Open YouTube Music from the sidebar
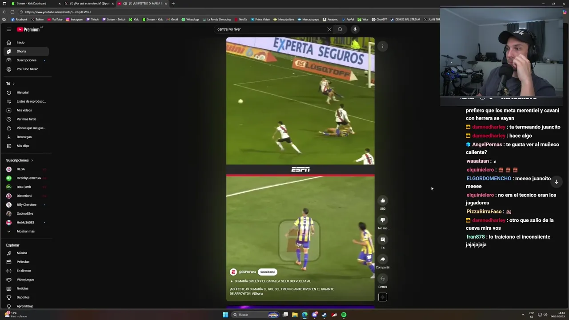The image size is (569, 320). pyautogui.click(x=26, y=69)
